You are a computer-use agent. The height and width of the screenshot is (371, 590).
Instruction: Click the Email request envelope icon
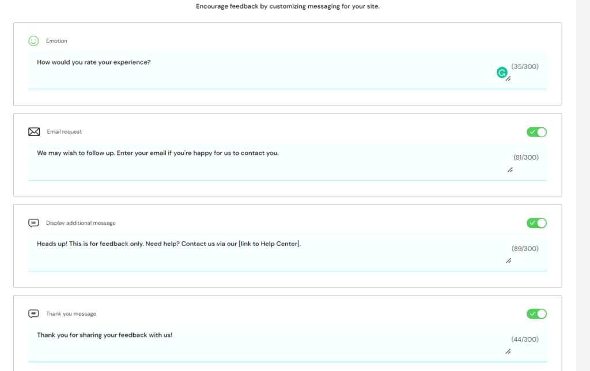click(34, 132)
